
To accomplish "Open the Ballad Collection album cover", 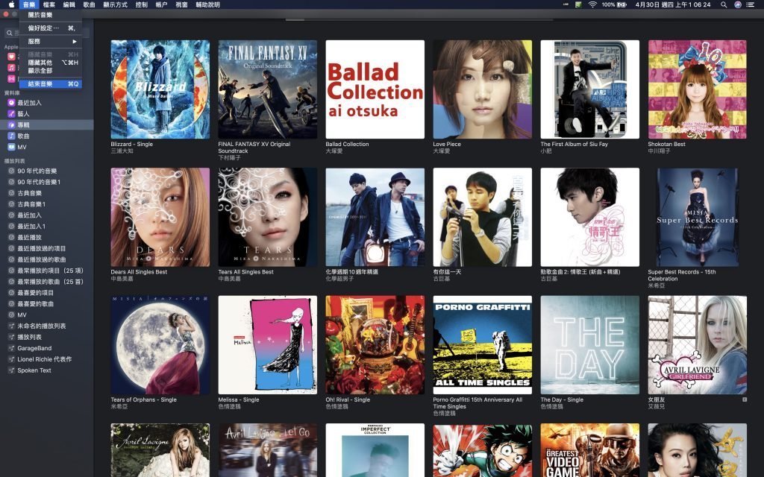I will click(x=375, y=89).
